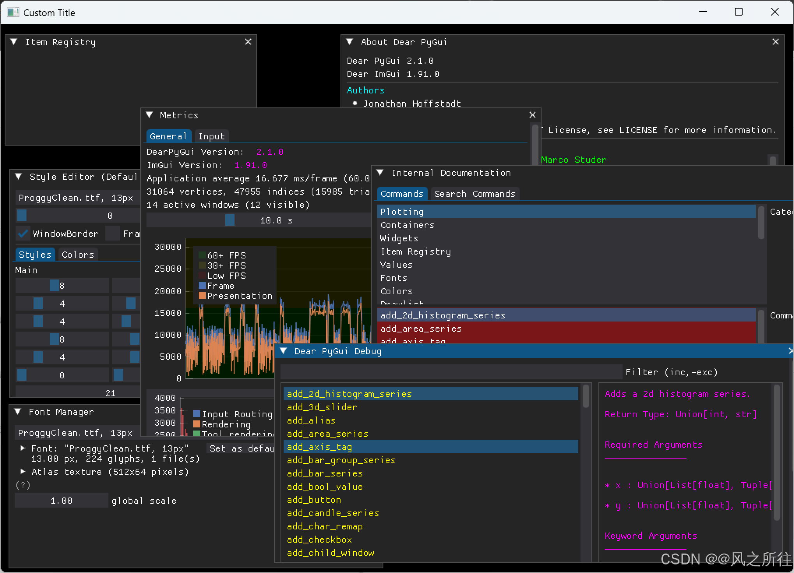Open the Style Editor font combo ProggyClean.ttf
The height and width of the screenshot is (573, 794).
tap(78, 198)
